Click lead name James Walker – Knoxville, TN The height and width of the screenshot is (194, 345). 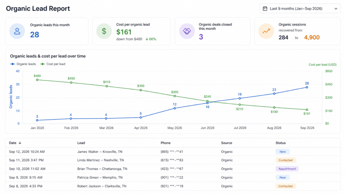click(100, 152)
